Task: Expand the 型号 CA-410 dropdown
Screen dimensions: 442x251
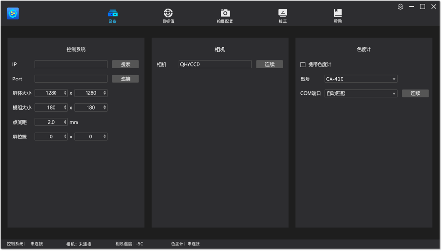Action: 360,79
